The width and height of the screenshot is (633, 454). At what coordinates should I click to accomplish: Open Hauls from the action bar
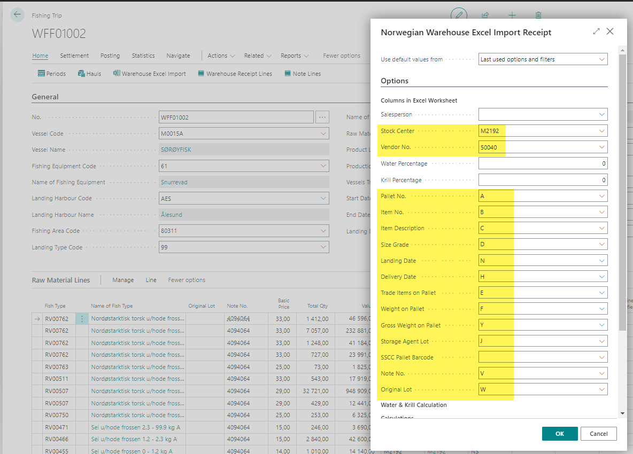[x=89, y=74]
